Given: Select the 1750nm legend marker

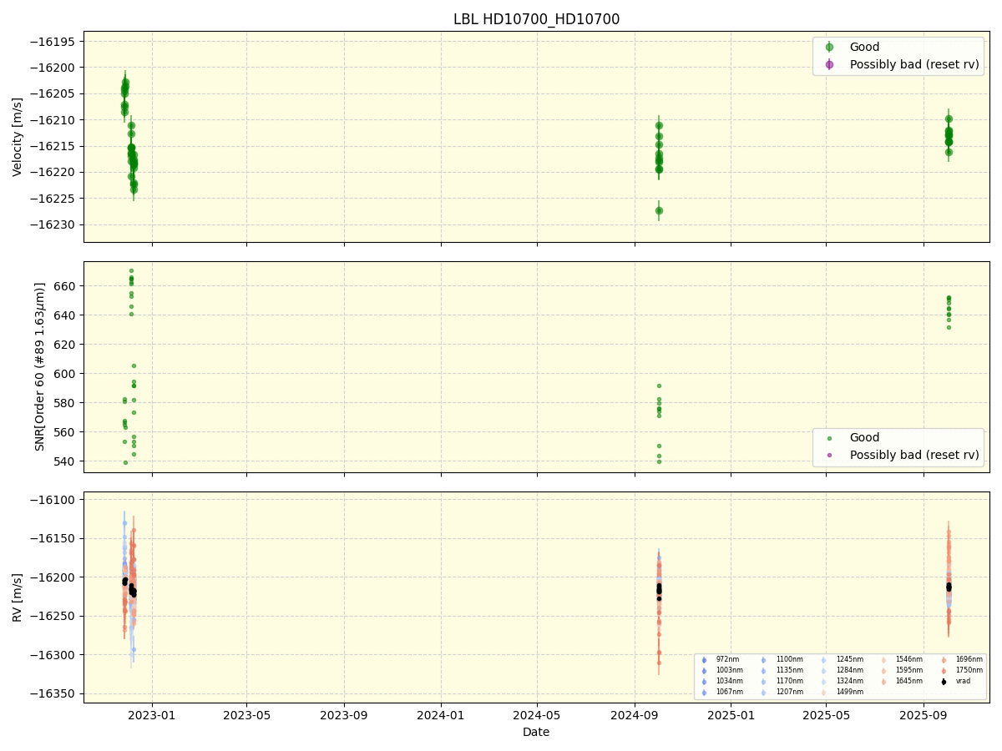Looking at the screenshot, I should pos(944,671).
